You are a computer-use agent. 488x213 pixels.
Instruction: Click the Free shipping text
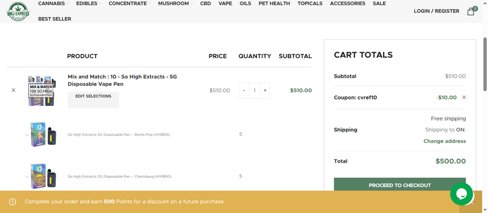coord(448,119)
